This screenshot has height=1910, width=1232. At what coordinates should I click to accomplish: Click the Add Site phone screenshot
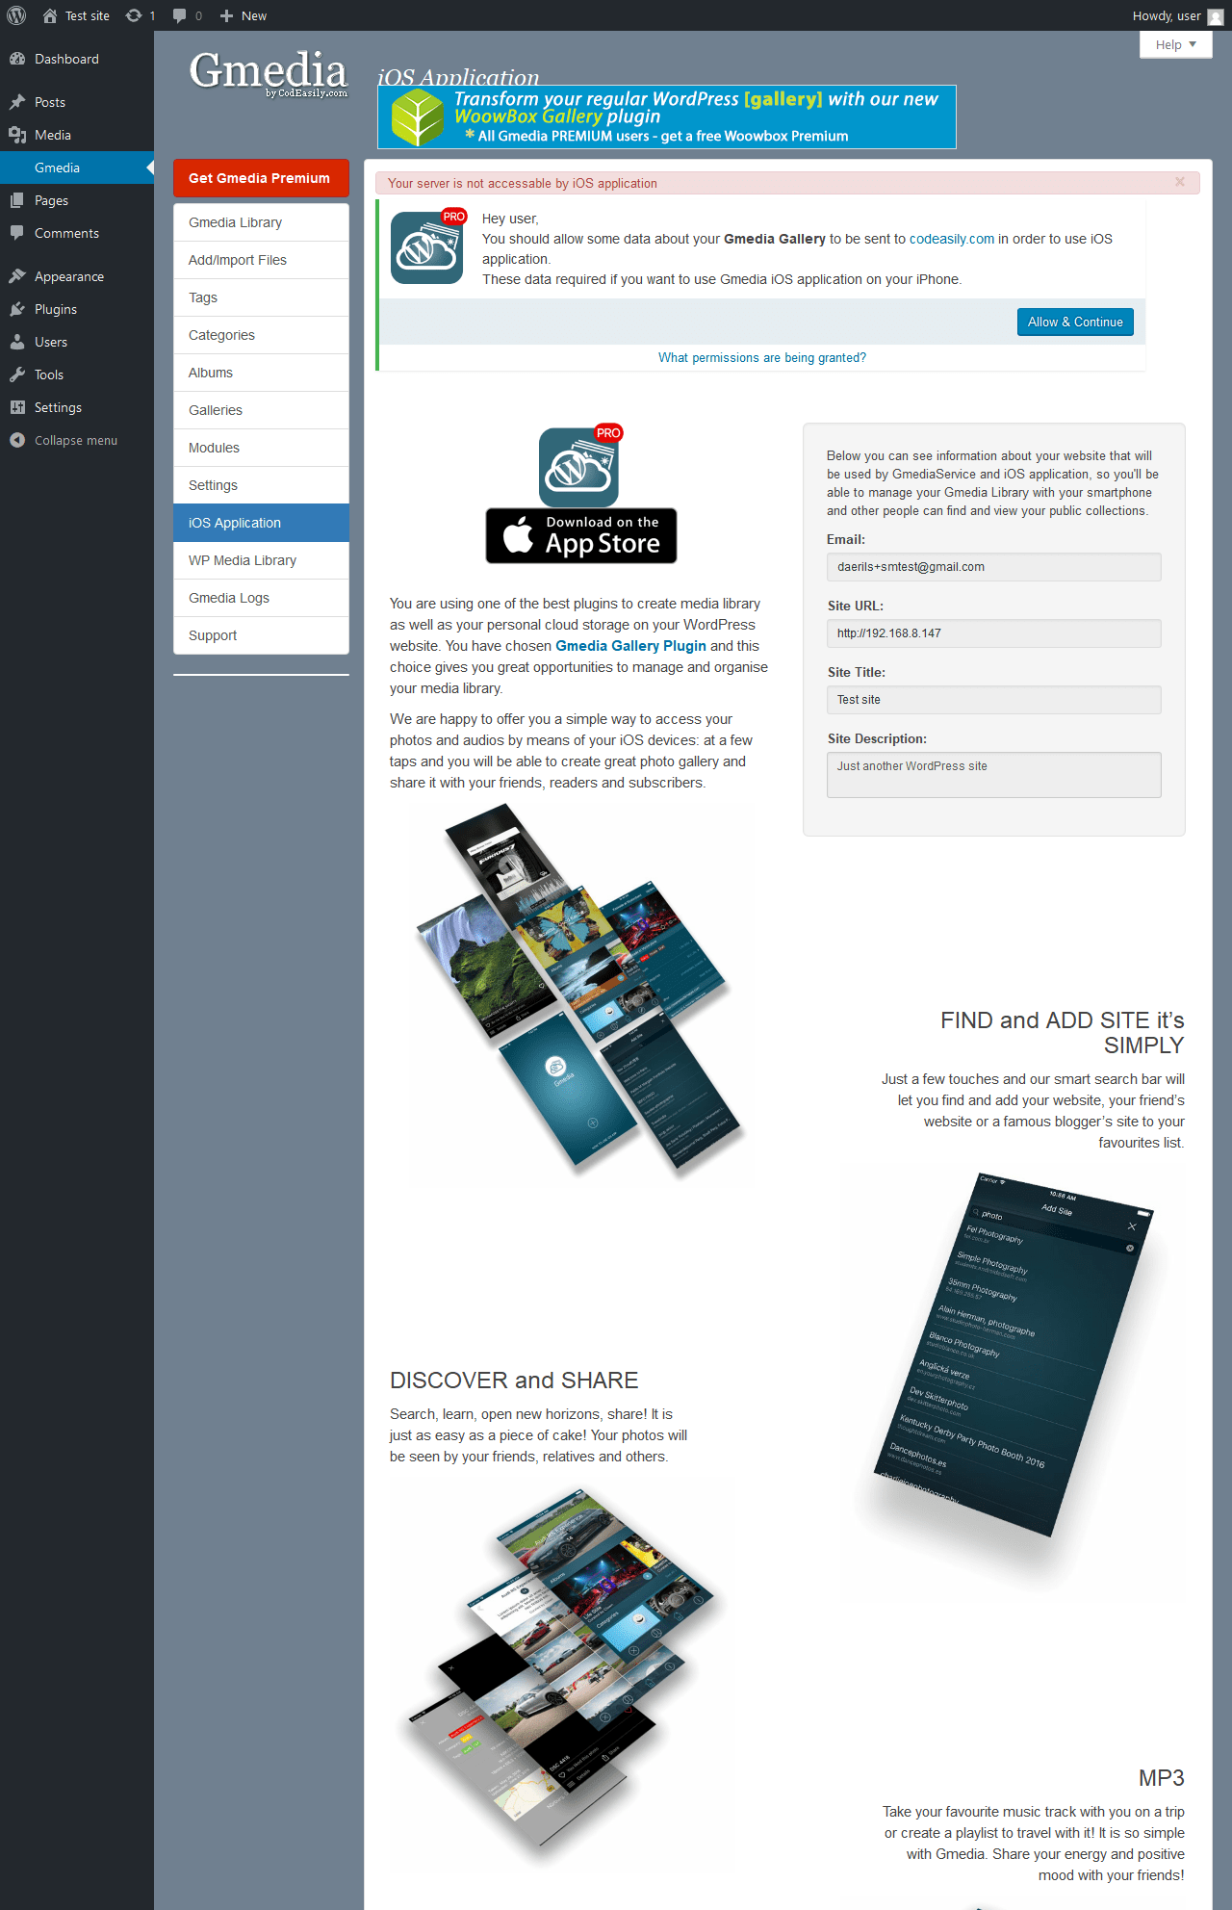click(1014, 1354)
